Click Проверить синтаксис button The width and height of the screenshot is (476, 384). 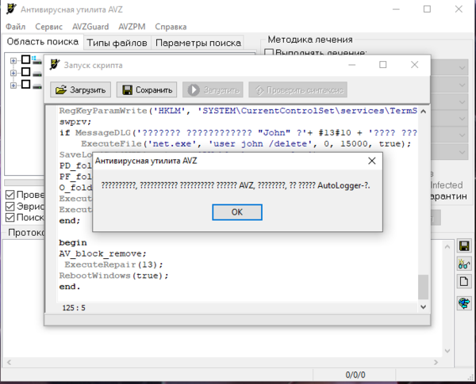[x=297, y=89]
